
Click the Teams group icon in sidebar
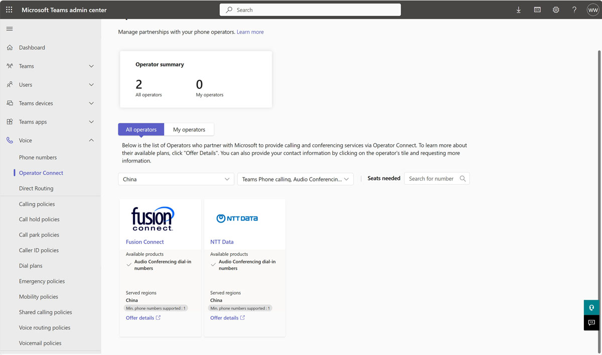click(x=10, y=66)
